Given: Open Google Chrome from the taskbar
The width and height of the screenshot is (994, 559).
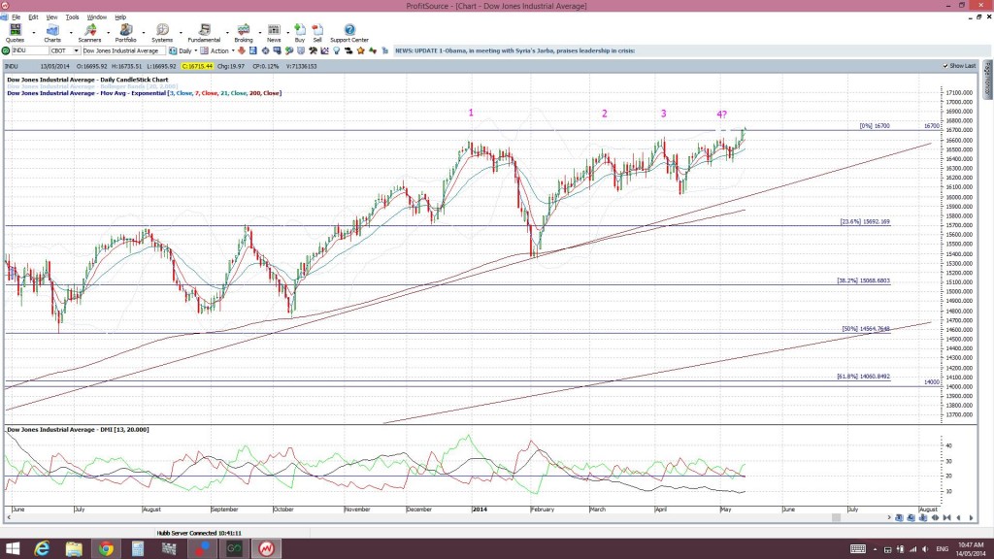Looking at the screenshot, I should 106,548.
